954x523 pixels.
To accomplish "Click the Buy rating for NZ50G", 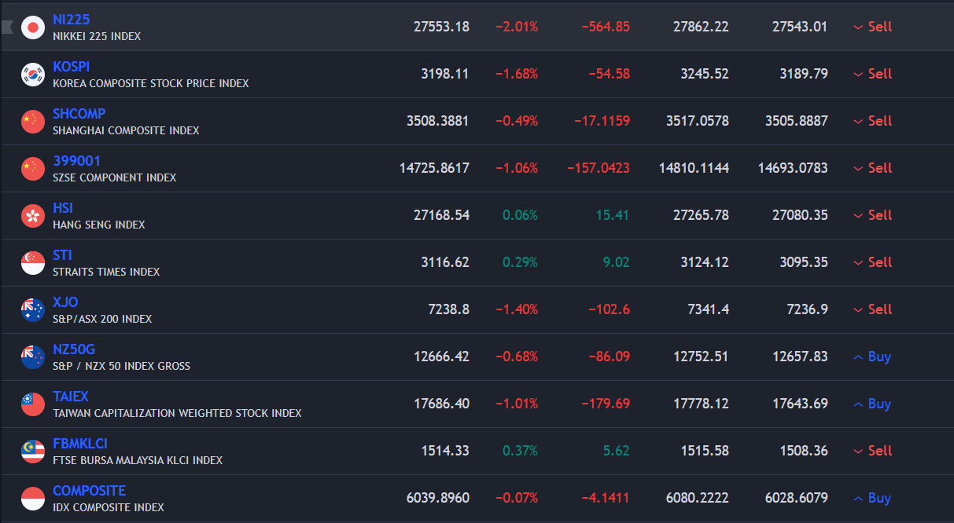I will (872, 357).
